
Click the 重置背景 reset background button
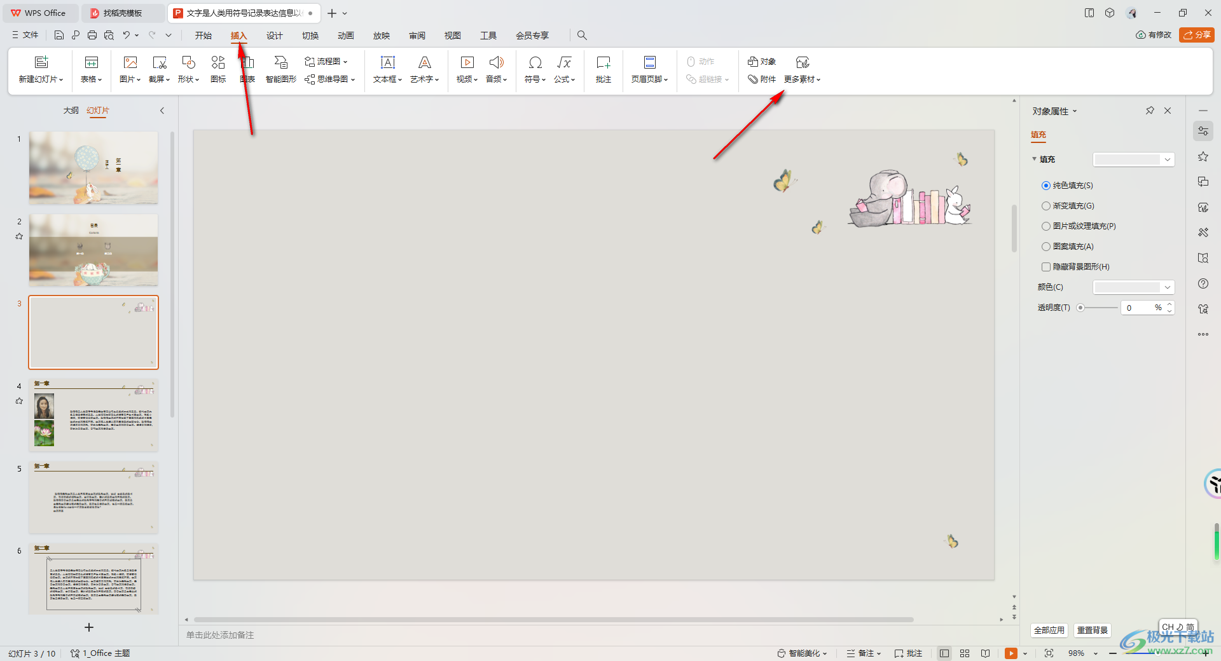1093,630
